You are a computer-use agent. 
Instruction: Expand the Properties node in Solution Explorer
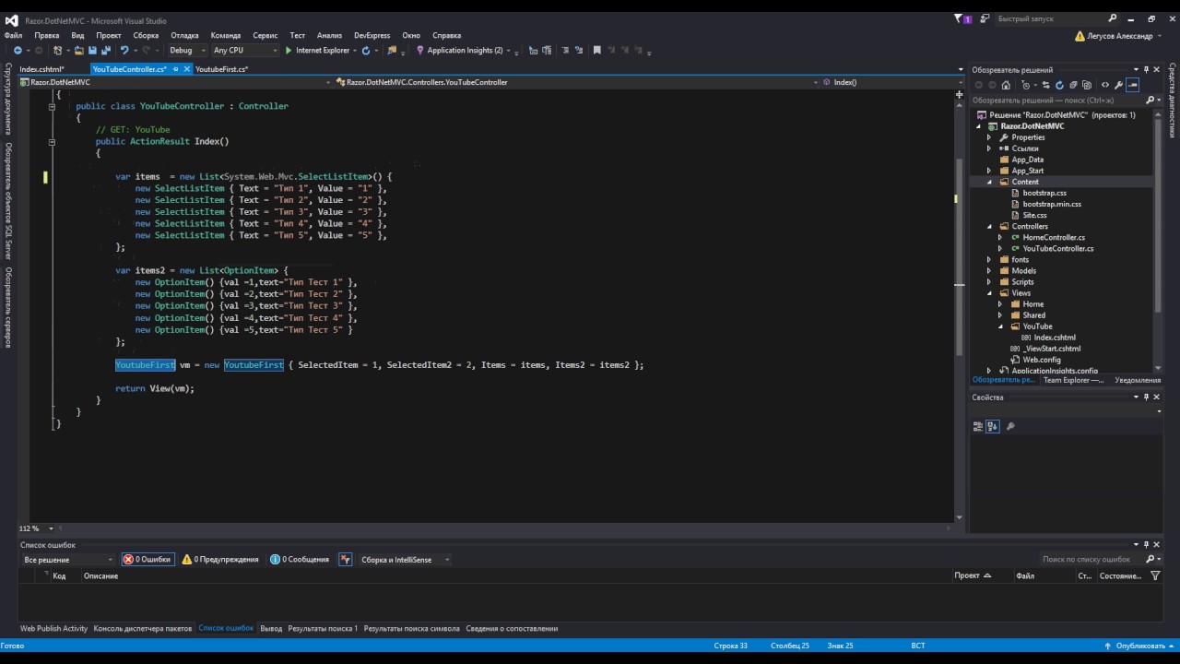click(989, 137)
